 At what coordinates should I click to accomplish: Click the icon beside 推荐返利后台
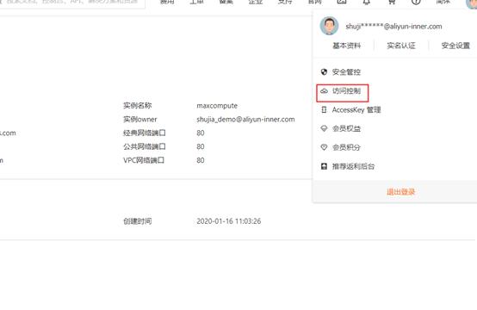(x=324, y=166)
